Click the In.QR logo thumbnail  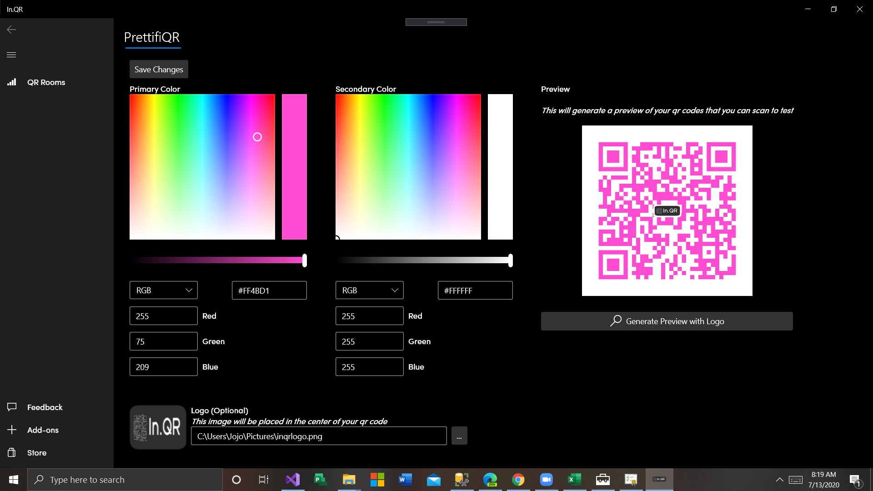coord(158,427)
